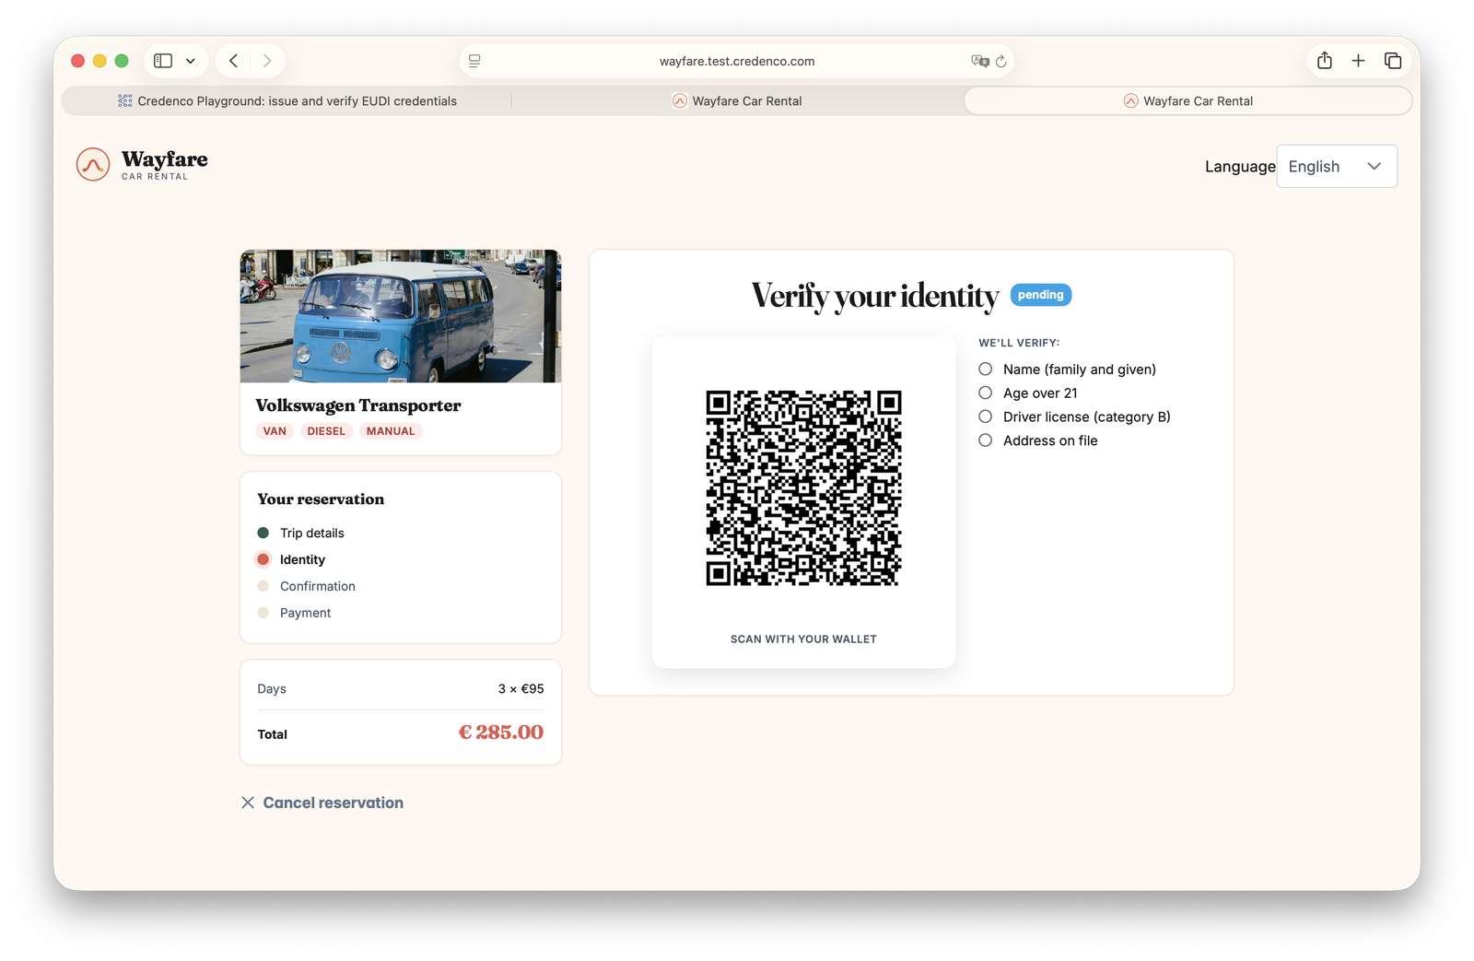Click the MANUAL tag
Screen dimensions: 1474x961
click(391, 431)
